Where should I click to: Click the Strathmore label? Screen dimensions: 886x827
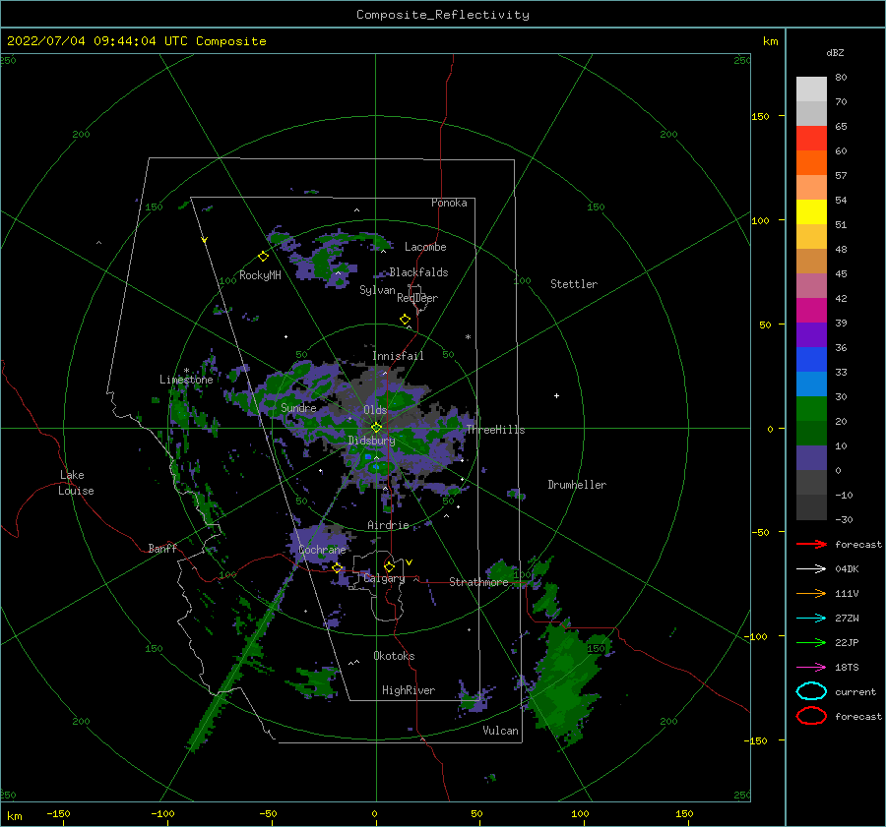(x=478, y=581)
